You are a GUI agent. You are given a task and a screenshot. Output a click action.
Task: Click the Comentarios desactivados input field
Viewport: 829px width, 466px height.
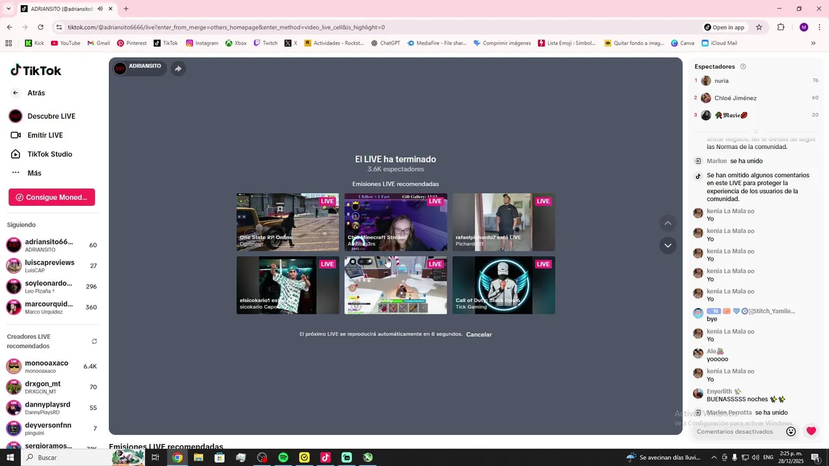pos(736,432)
